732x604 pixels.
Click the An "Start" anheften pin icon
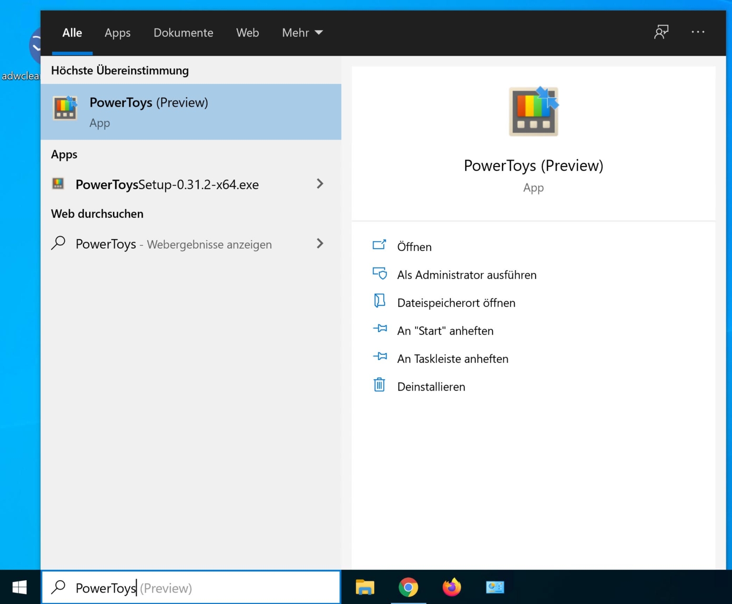point(379,329)
